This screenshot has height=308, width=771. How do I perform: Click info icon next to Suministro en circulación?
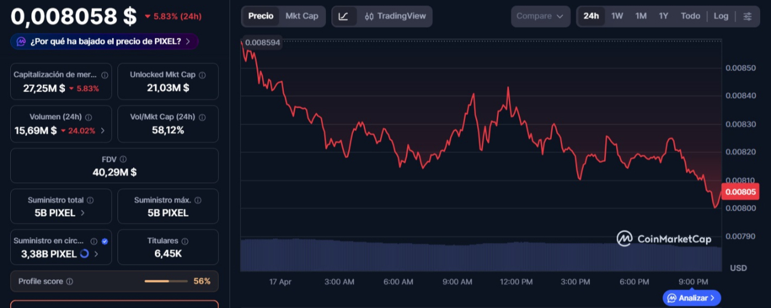[x=94, y=241]
